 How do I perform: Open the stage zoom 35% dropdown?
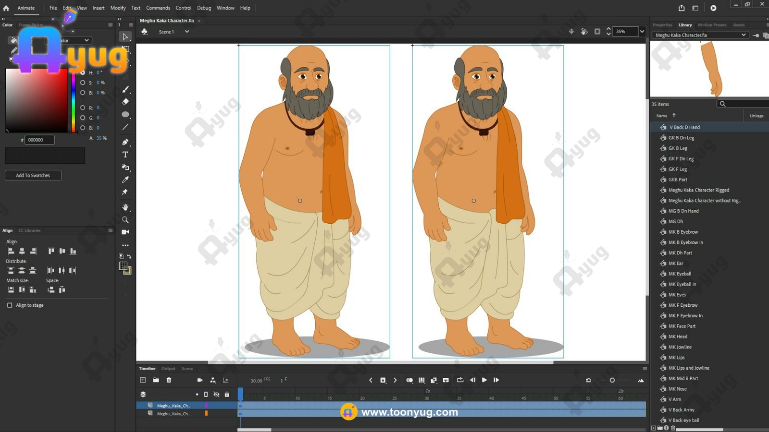coord(642,32)
